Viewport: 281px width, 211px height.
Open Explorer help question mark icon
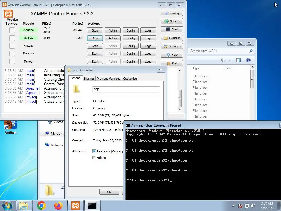[x=248, y=60]
